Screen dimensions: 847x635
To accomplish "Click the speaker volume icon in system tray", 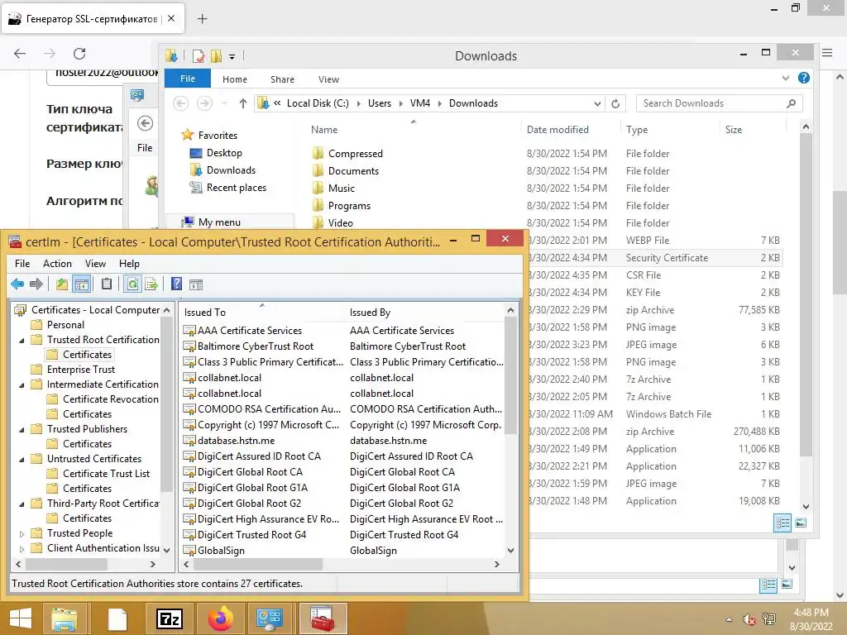I will [x=749, y=619].
